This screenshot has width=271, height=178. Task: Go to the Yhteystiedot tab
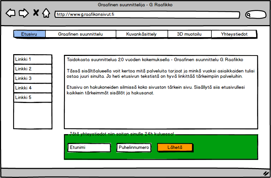(x=234, y=34)
